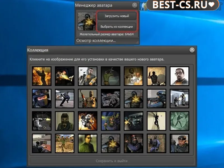Pick Gordon Freeman HEV suit with birds avatar
The image size is (224, 168).
[x=88, y=76]
